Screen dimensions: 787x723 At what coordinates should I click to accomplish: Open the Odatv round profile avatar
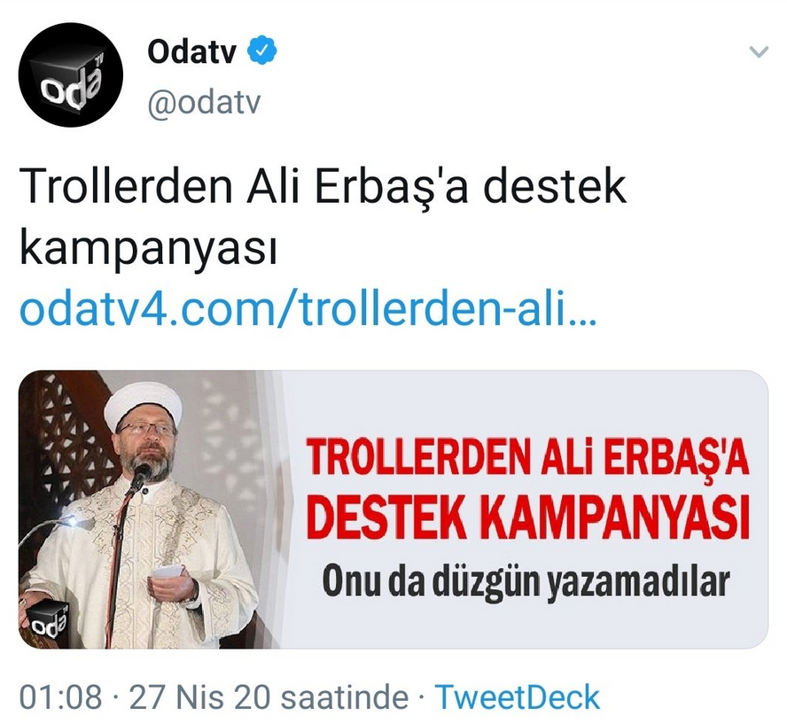click(71, 74)
